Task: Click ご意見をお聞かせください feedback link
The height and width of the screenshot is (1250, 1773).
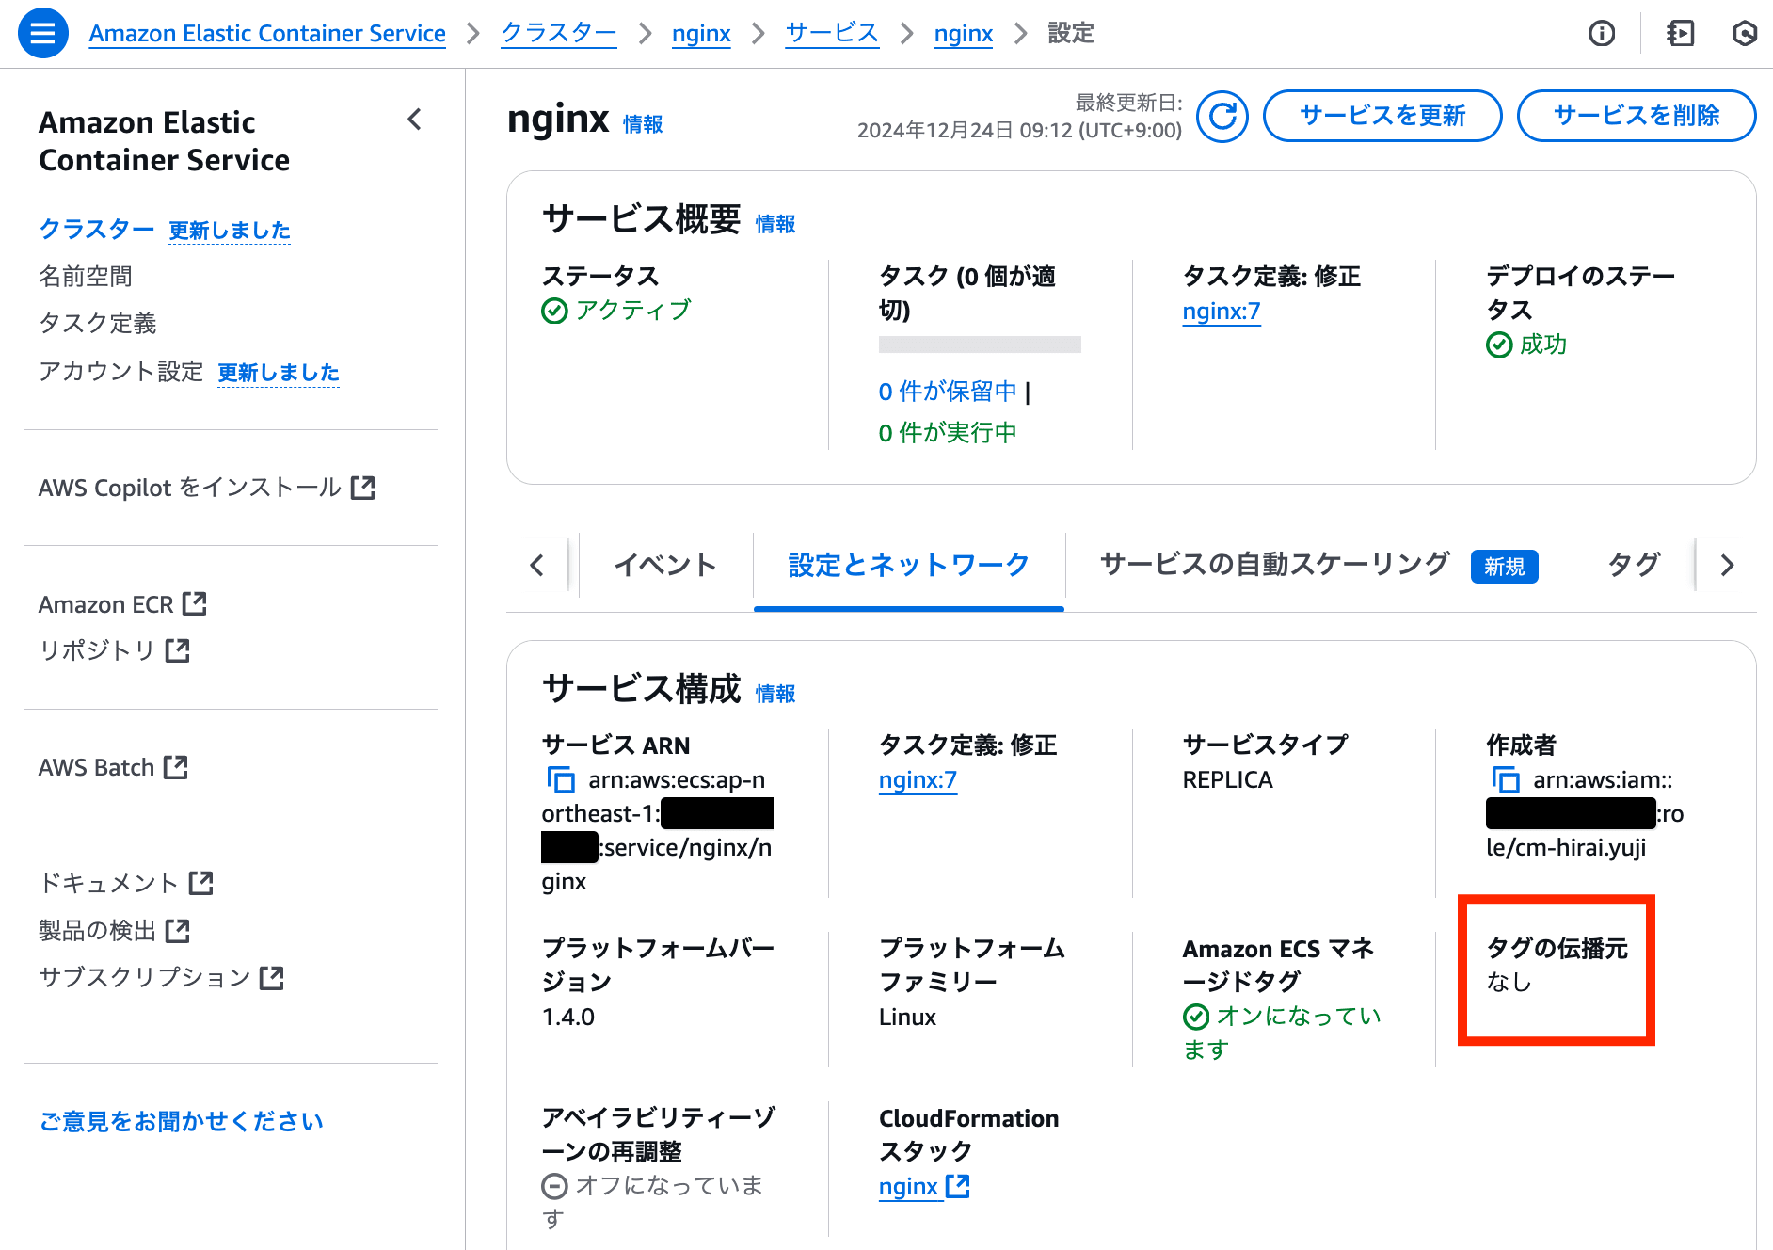Action: point(182,1121)
